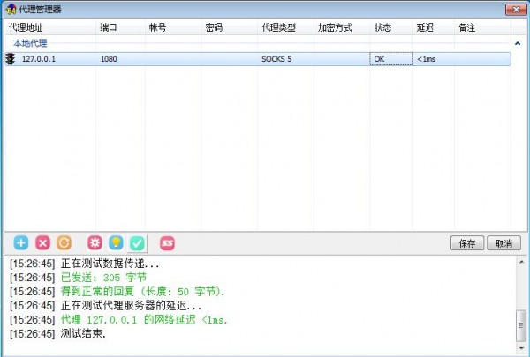Click the 保存 button
This screenshot has height=357, width=530.
[x=467, y=243]
